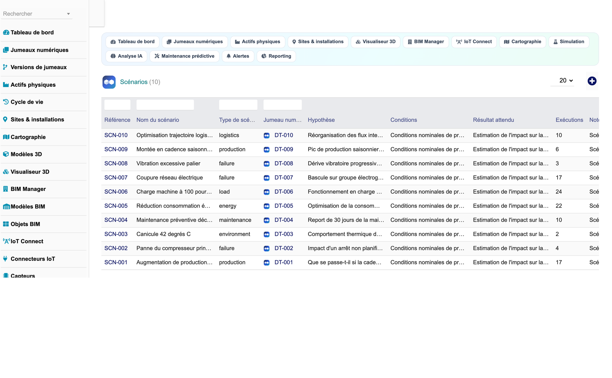Click the Versions de jumeaux branch icon
The height and width of the screenshot is (378, 612).
click(5, 67)
